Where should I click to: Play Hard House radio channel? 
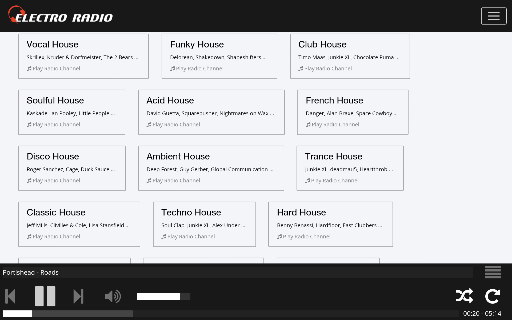(304, 237)
